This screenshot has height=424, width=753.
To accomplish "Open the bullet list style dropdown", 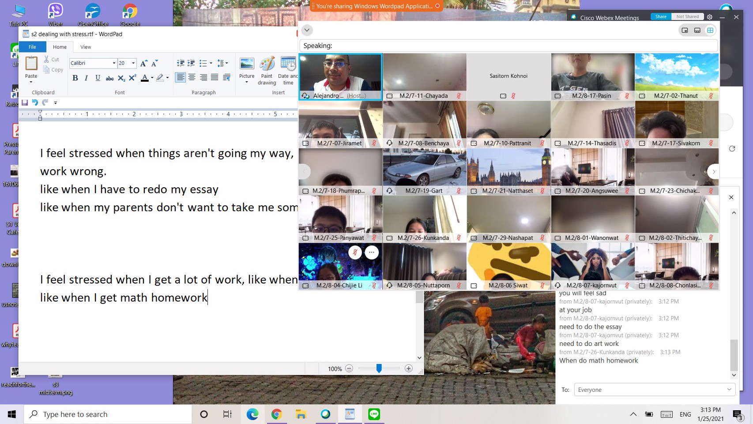I will pos(211,63).
